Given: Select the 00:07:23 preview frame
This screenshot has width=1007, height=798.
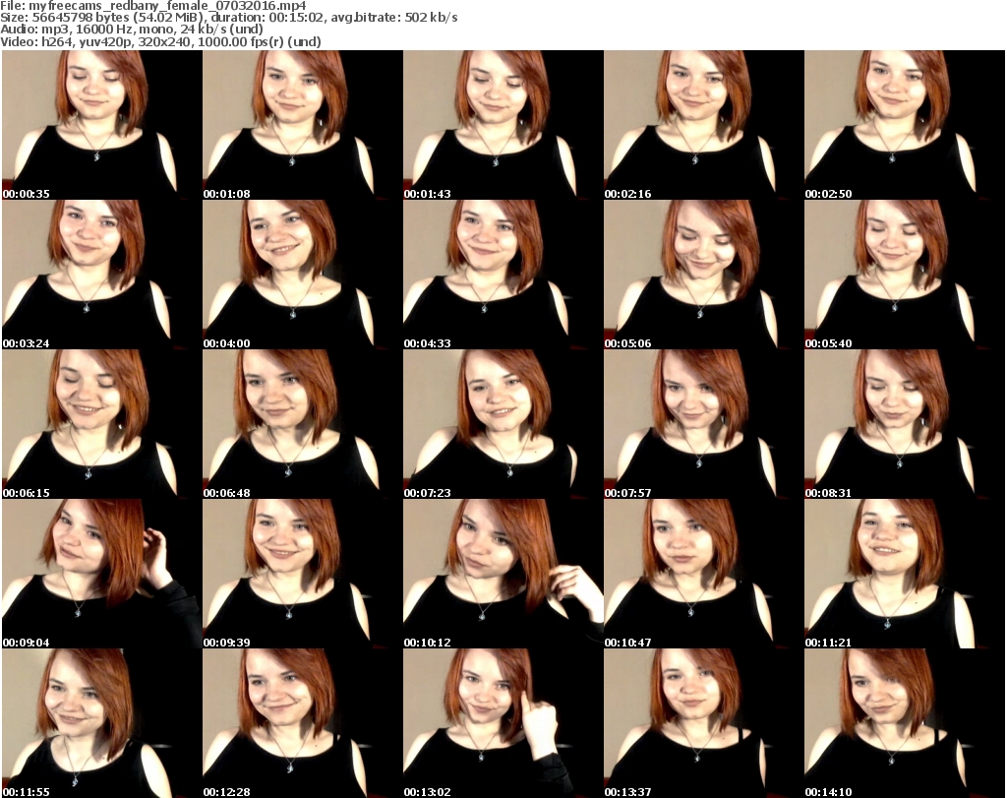Looking at the screenshot, I should point(502,424).
